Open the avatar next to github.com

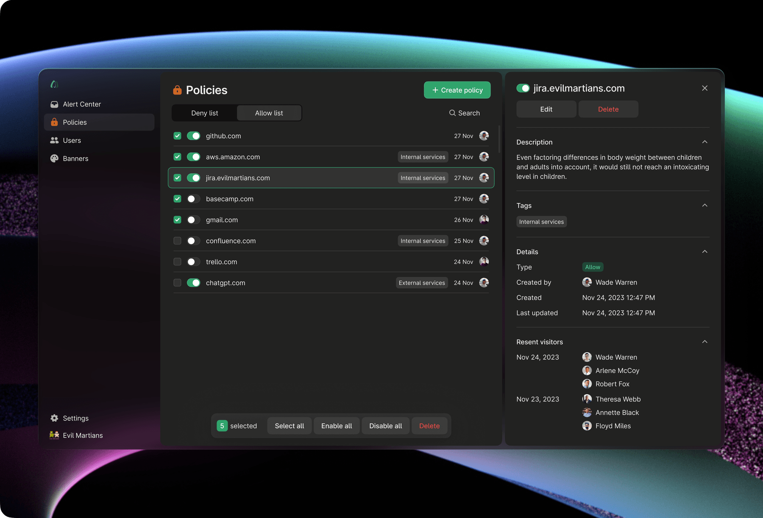pos(484,136)
